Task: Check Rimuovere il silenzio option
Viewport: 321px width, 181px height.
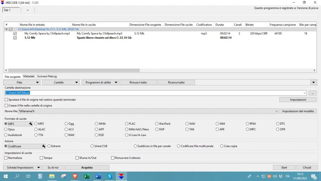Action: pyautogui.click(x=113, y=158)
